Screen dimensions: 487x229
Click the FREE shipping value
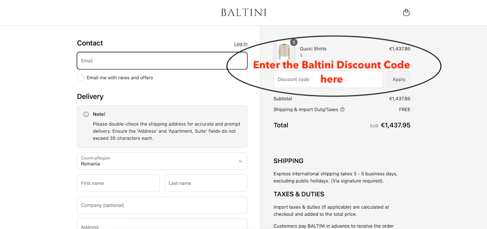(x=405, y=110)
